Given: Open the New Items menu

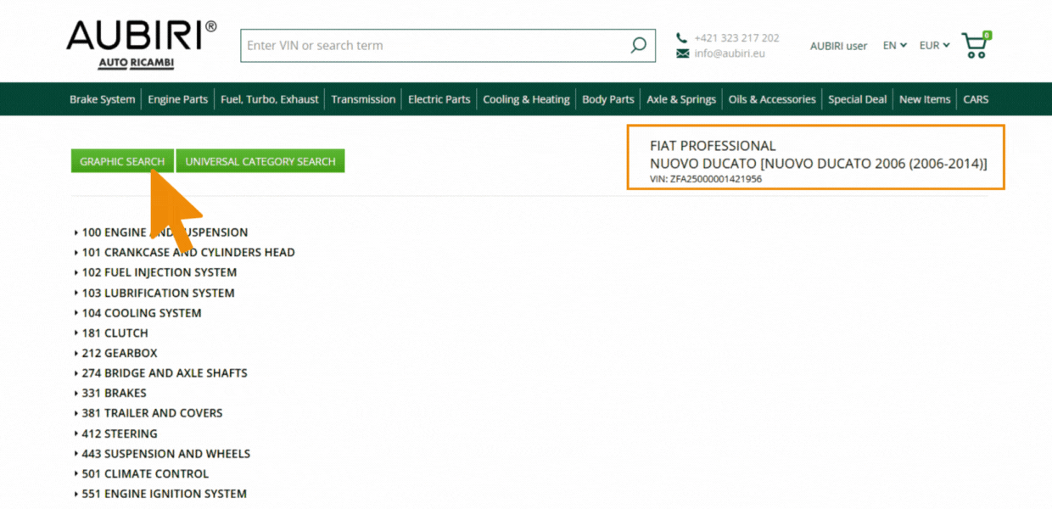Looking at the screenshot, I should pyautogui.click(x=924, y=99).
